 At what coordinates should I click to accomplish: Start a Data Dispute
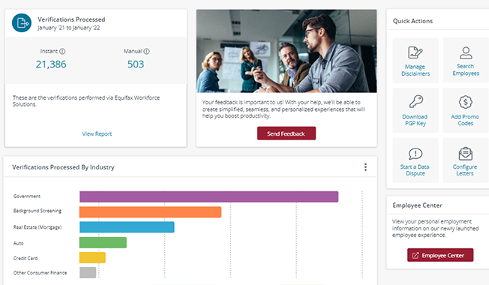pyautogui.click(x=415, y=160)
